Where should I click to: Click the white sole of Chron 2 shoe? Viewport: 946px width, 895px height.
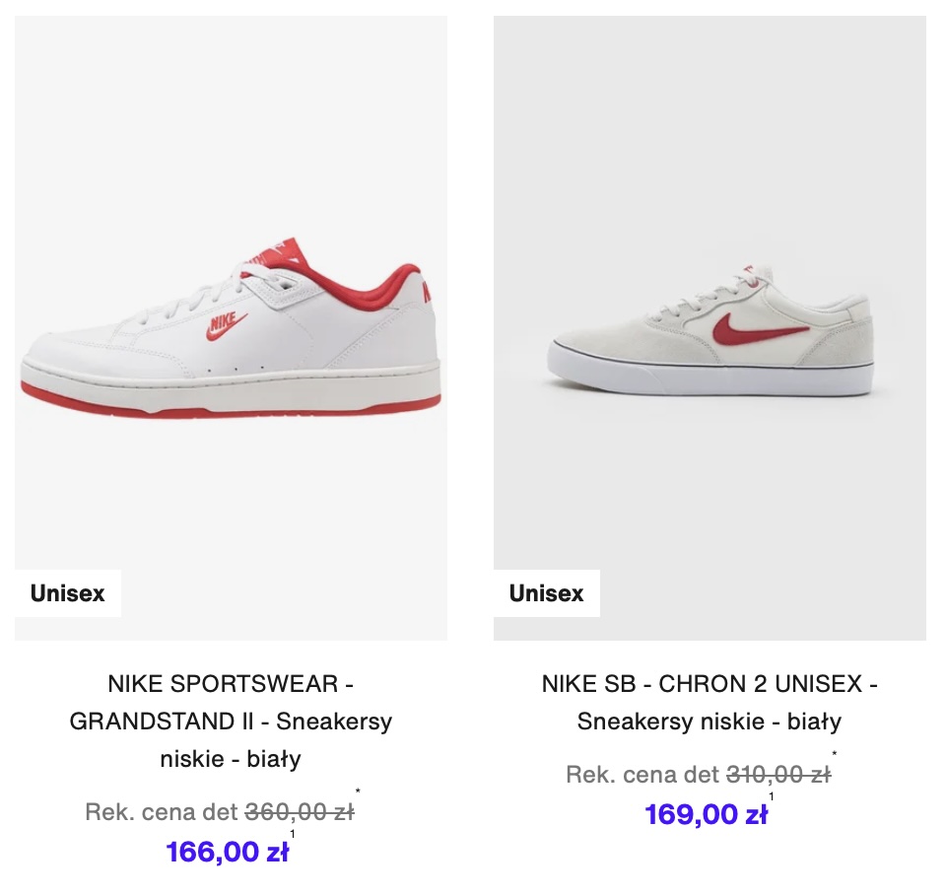pyautogui.click(x=710, y=379)
